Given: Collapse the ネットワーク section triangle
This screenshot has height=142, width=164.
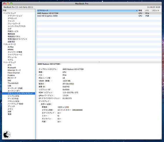Looking at the screenshot, I should click(4, 44).
